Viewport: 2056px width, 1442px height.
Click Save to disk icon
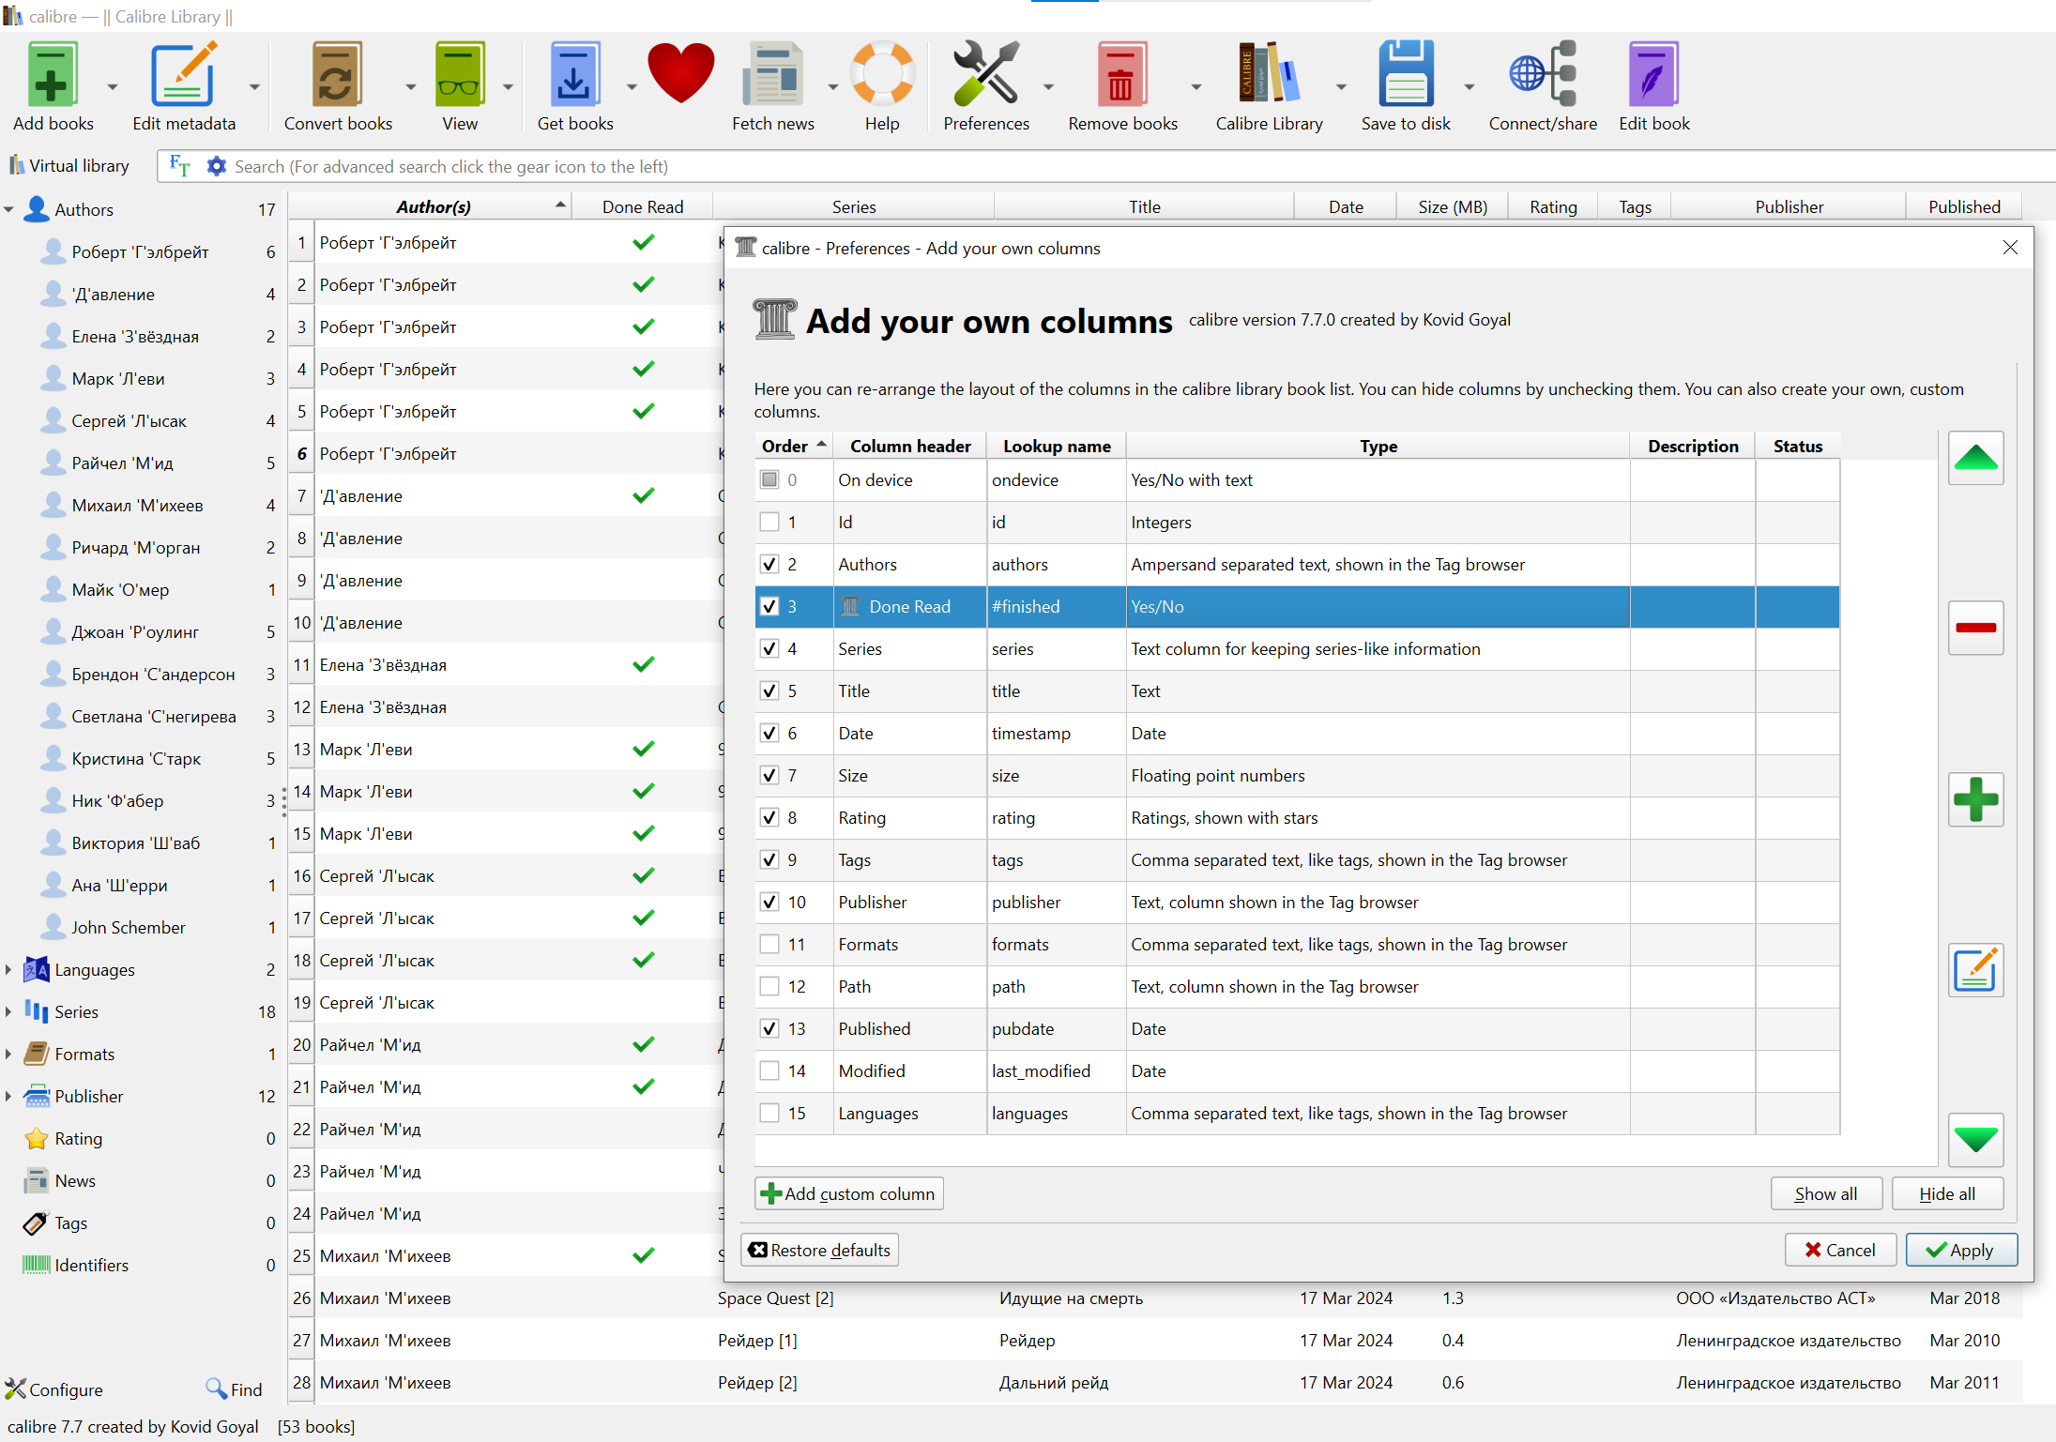(1406, 74)
